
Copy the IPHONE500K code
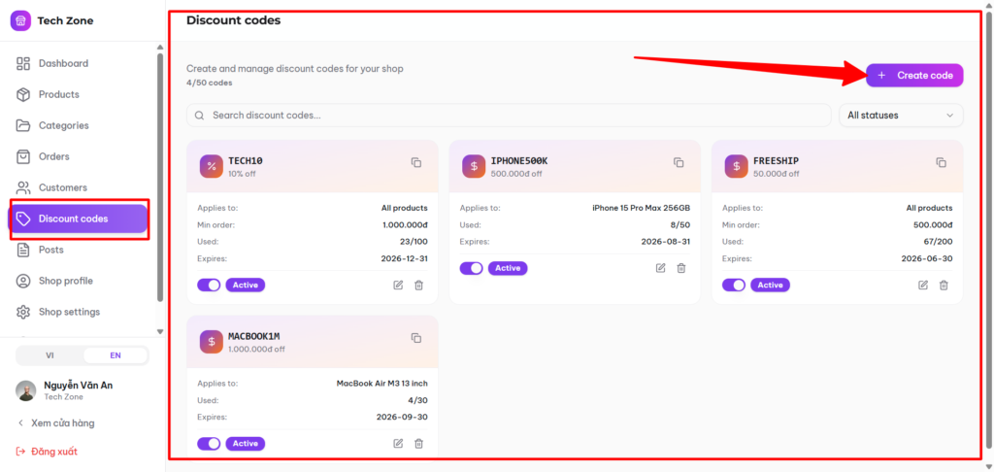tap(679, 162)
